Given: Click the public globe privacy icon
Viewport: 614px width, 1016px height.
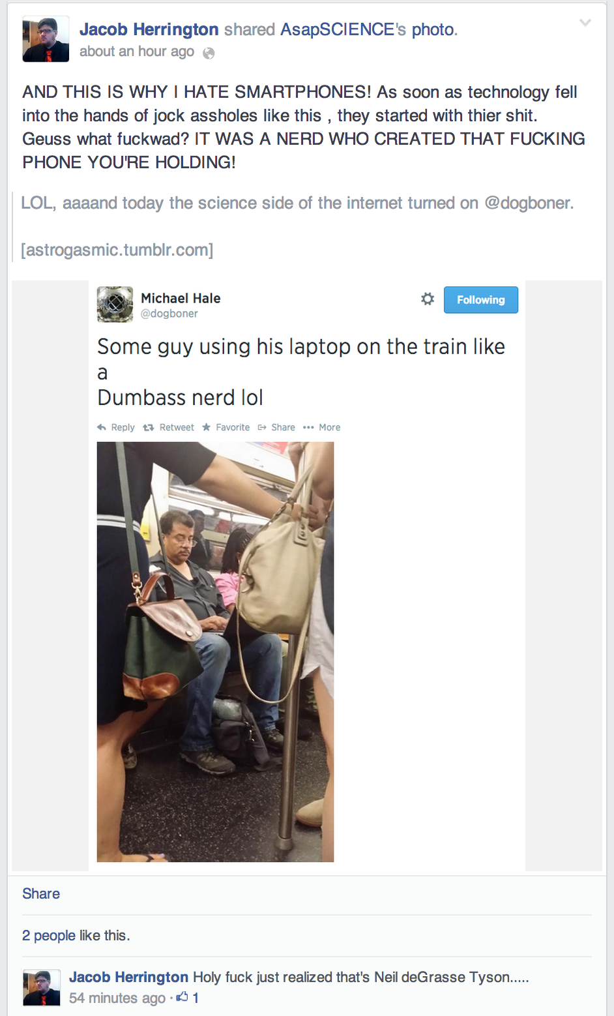Looking at the screenshot, I should pos(209,53).
